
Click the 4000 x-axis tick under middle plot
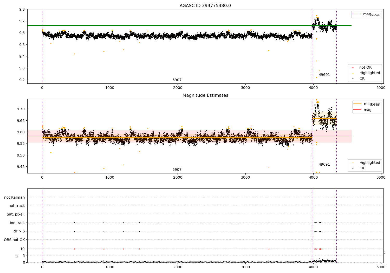click(x=313, y=178)
